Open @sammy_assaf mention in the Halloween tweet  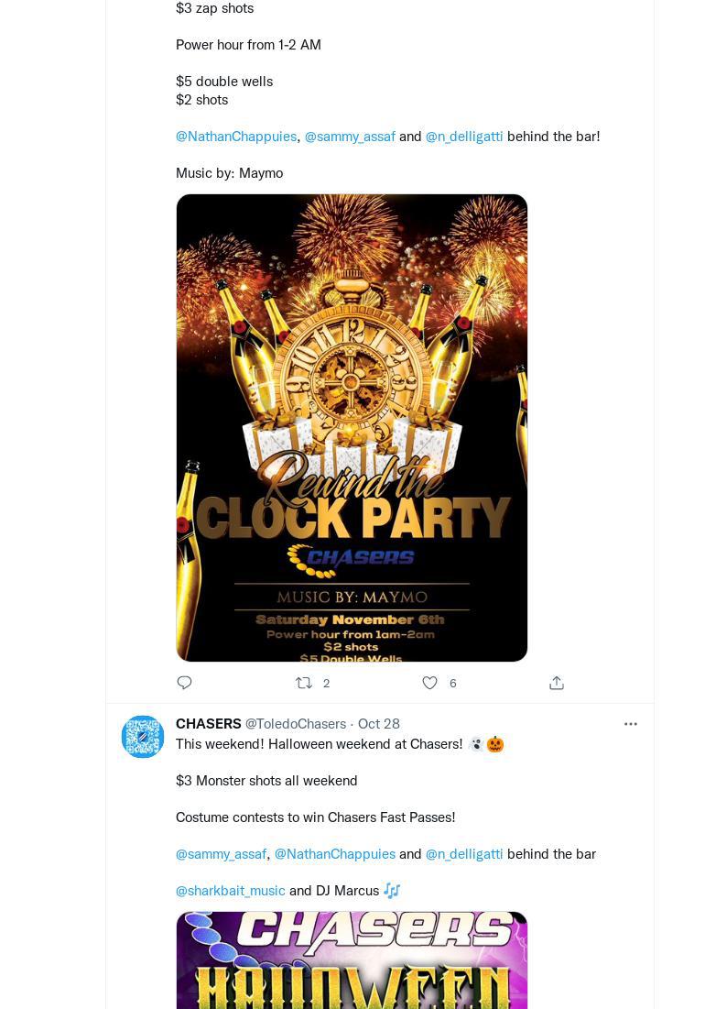tap(221, 854)
